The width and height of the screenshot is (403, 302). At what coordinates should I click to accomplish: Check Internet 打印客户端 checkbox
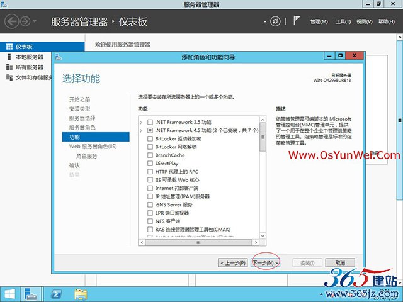click(150, 188)
